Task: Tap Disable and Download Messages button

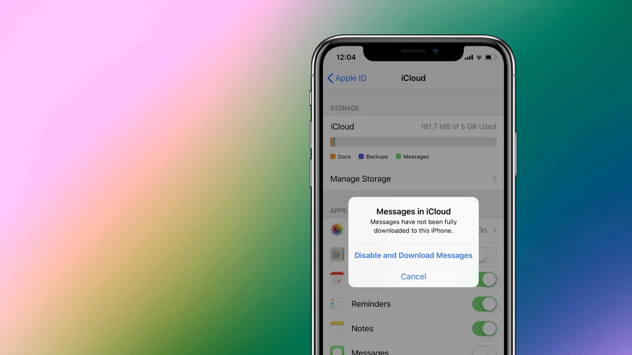Action: (x=413, y=255)
